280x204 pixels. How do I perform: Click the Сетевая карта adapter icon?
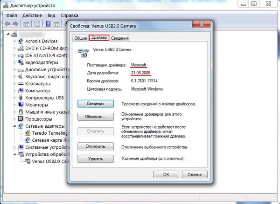(28, 140)
